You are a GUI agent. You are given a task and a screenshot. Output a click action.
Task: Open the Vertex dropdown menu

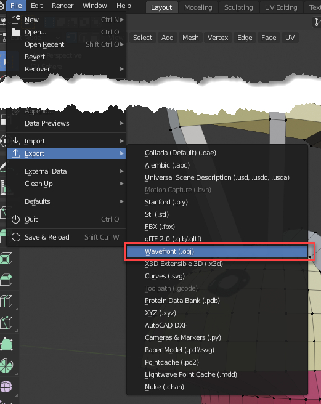(x=217, y=38)
